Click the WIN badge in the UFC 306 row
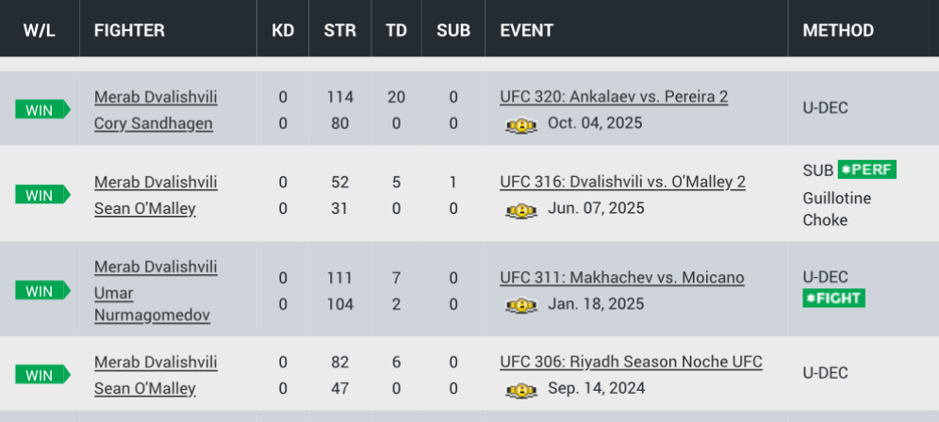939x422 pixels. (x=42, y=375)
